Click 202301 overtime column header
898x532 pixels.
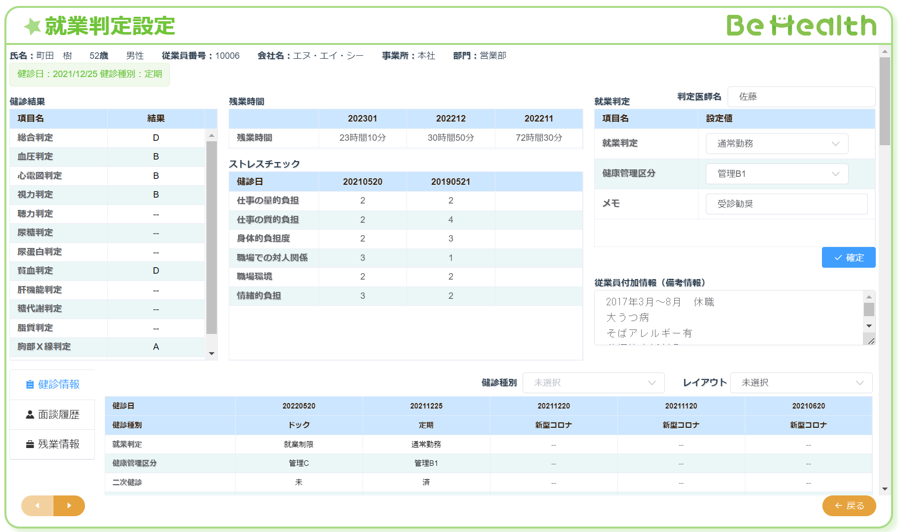[363, 119]
